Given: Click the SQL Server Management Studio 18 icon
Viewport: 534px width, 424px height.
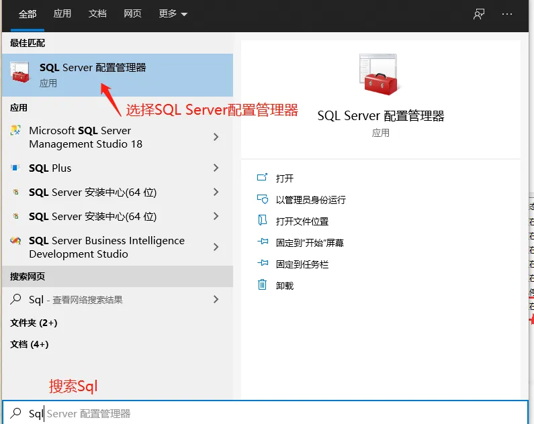Looking at the screenshot, I should pyautogui.click(x=15, y=131).
